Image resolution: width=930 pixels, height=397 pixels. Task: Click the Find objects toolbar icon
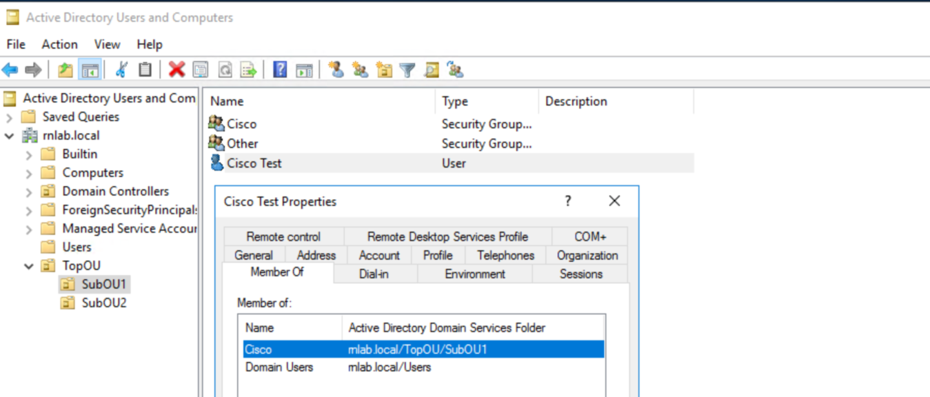click(432, 69)
